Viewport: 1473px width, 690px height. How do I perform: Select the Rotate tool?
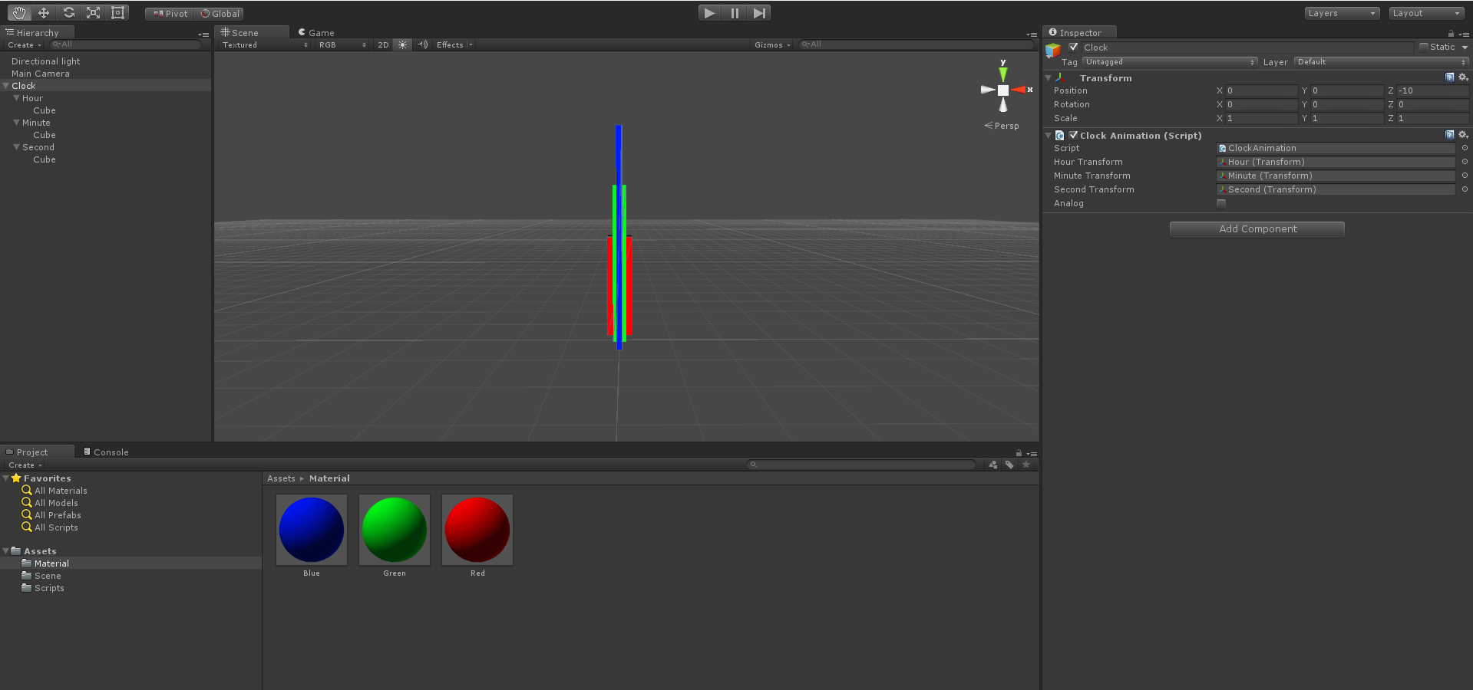68,12
